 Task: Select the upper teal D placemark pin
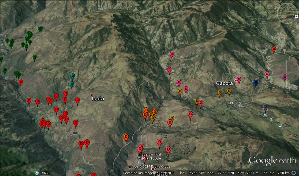click(x=73, y=76)
